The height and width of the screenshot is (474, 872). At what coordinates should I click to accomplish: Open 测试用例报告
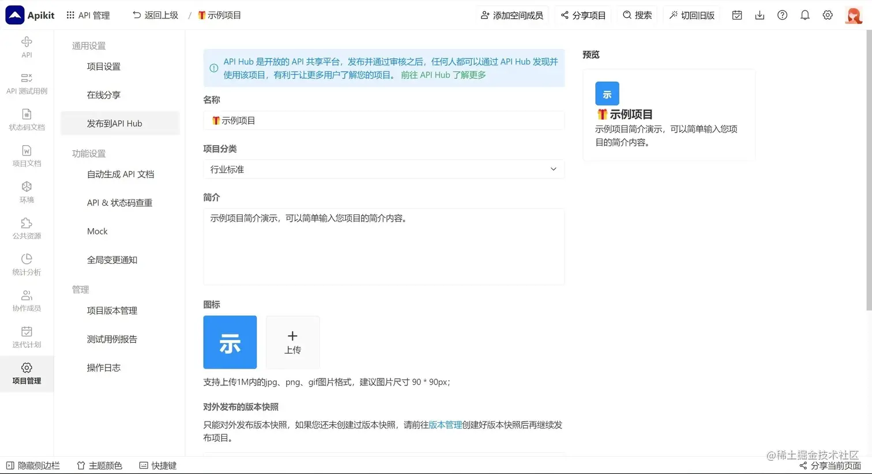point(112,339)
